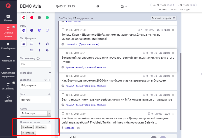Screen dimensions: 202x138
Task: Select the all-roles pie icon under Роль
Action: coord(24,30)
